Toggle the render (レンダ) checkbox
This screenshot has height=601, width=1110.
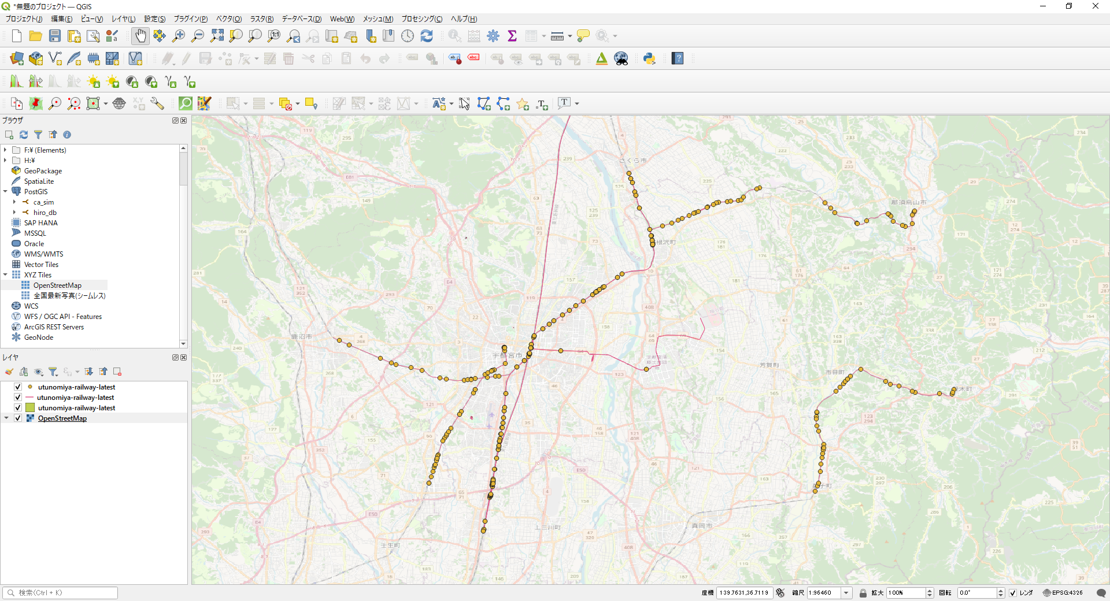pyautogui.click(x=1013, y=593)
